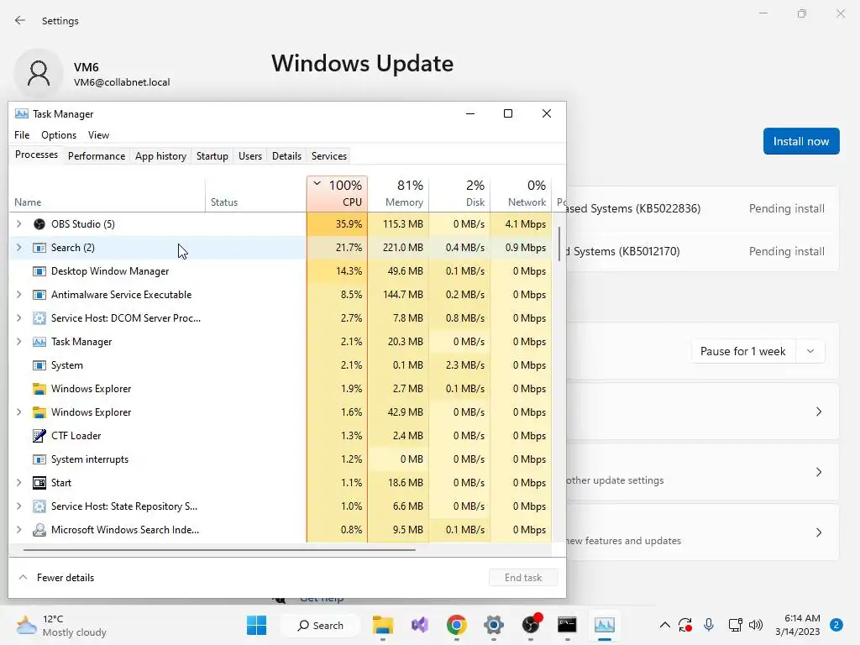Open the notification badge showing 2
The image size is (860, 645).
(836, 625)
